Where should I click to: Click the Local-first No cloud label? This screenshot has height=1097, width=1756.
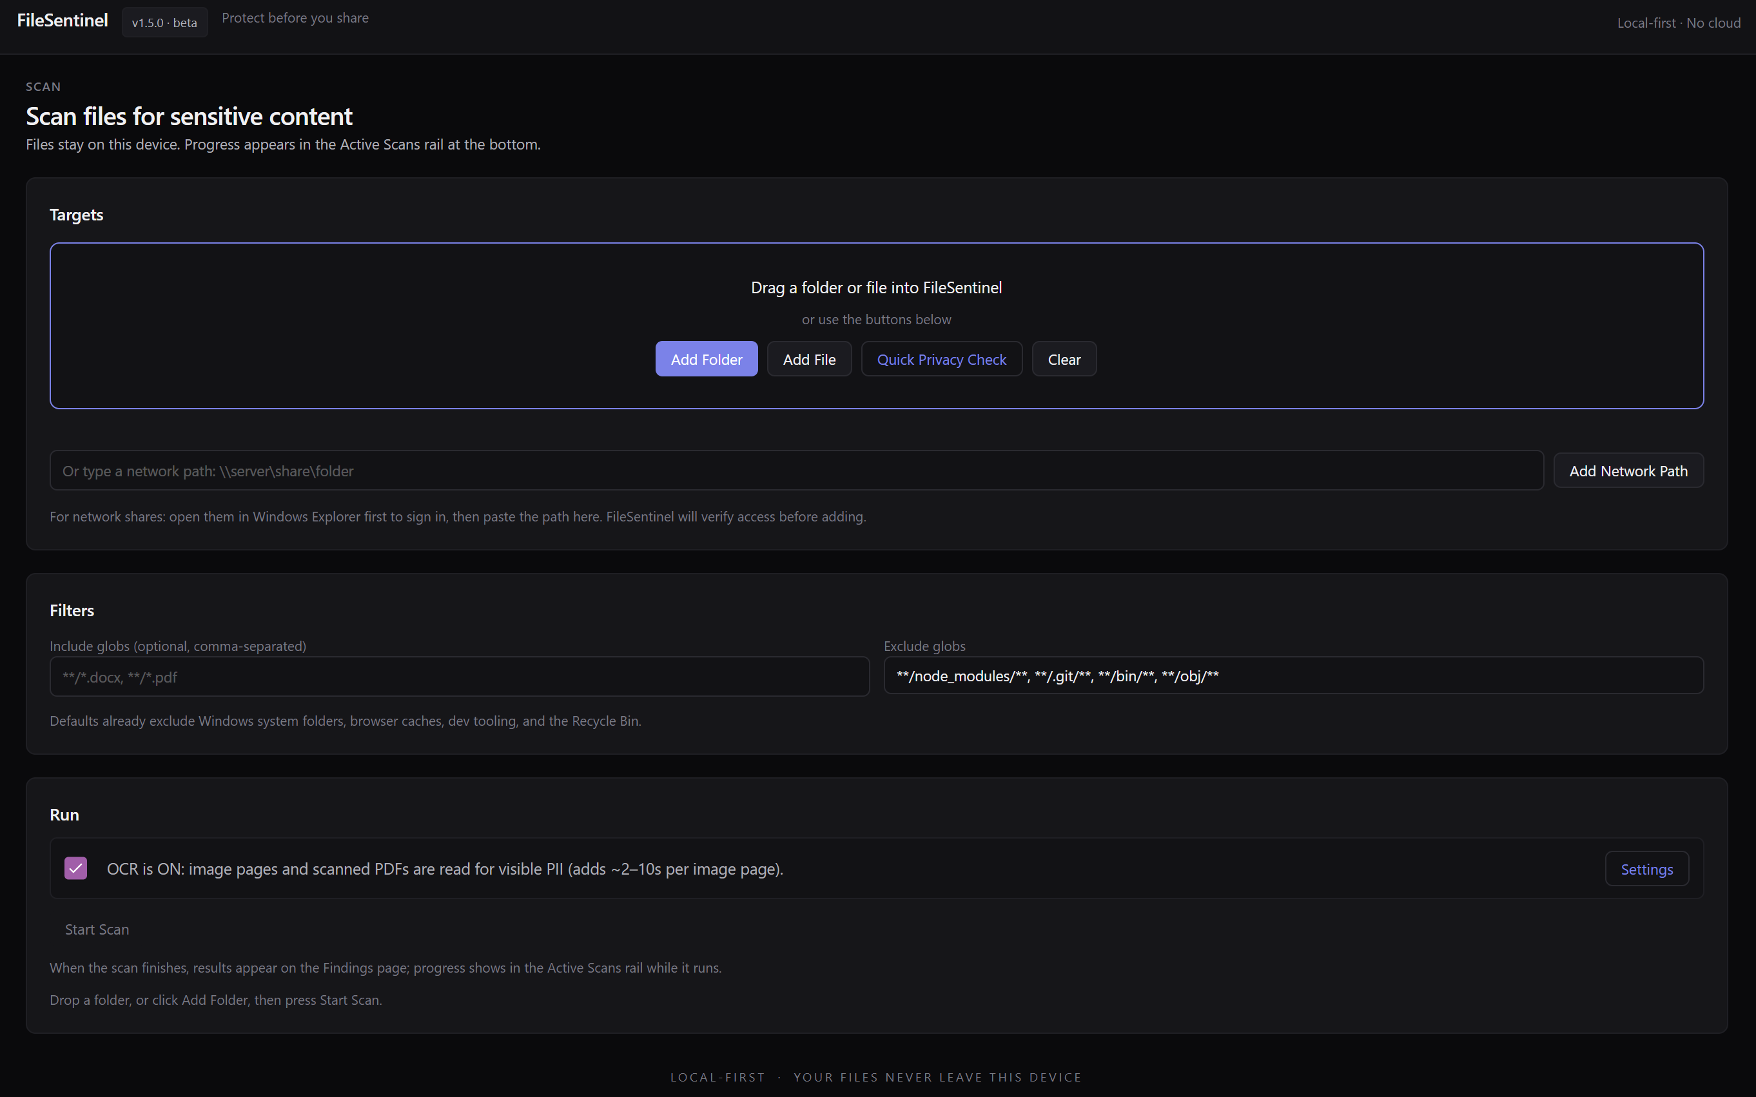tap(1679, 23)
